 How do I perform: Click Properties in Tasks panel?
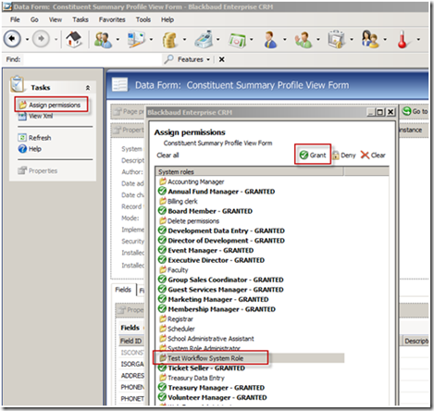(x=38, y=170)
